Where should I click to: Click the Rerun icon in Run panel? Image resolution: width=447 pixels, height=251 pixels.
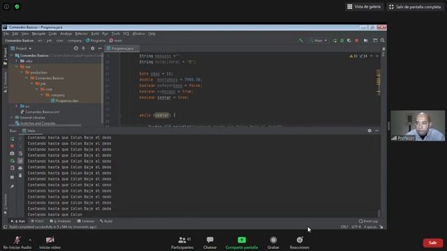pyautogui.click(x=12, y=139)
